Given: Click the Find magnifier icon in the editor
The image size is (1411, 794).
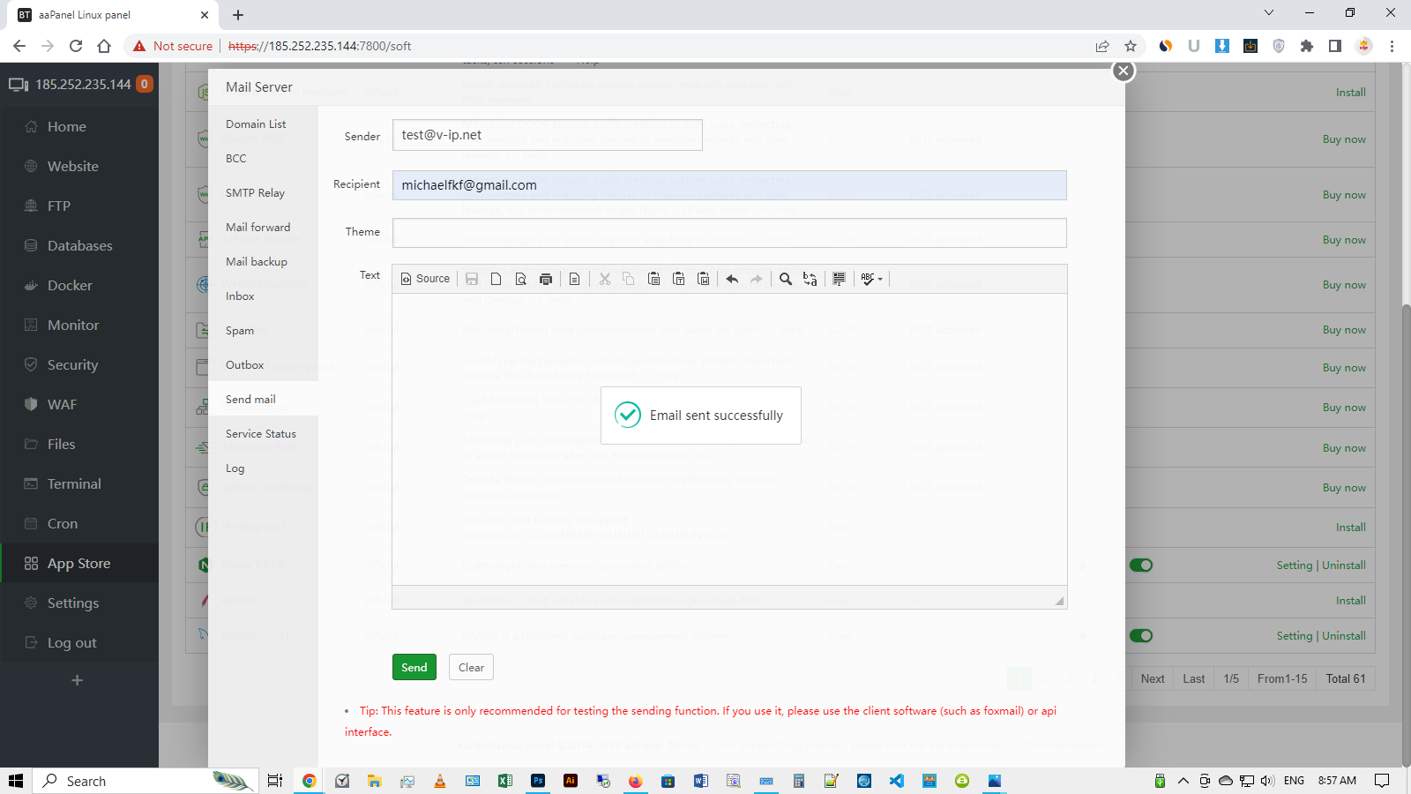Looking at the screenshot, I should tap(785, 279).
